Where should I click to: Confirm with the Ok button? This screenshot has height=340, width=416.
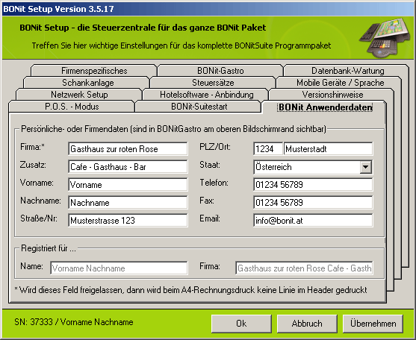click(x=241, y=324)
